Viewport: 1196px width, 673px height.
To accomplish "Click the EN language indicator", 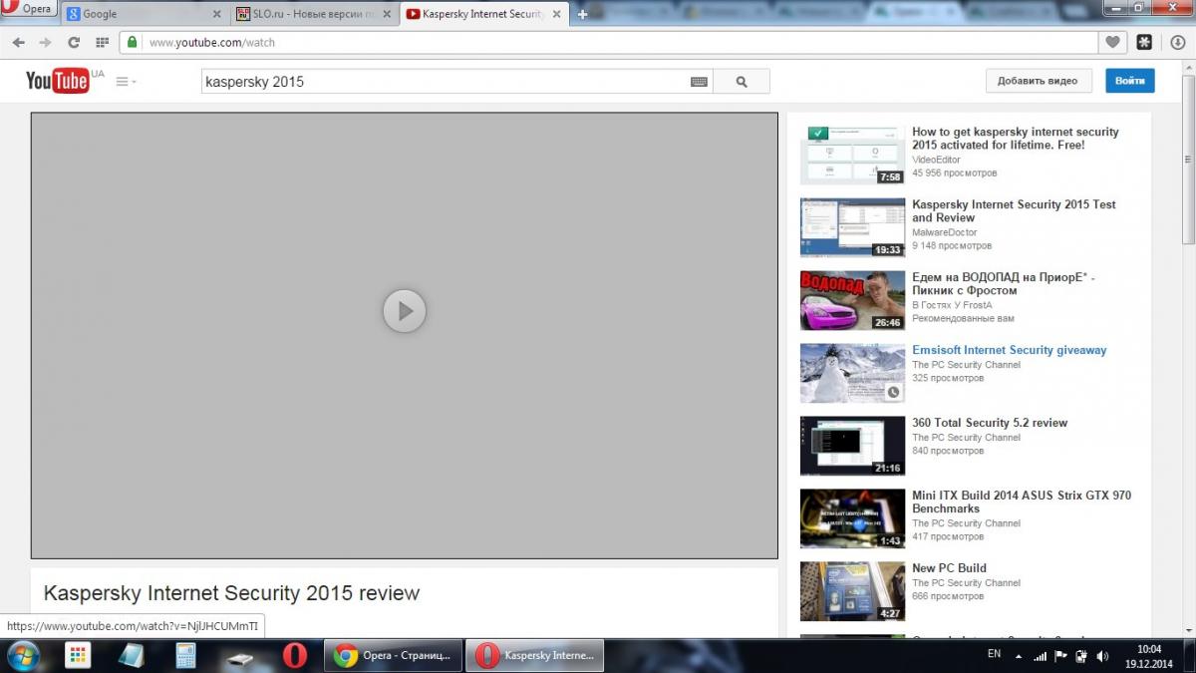I will coord(994,654).
